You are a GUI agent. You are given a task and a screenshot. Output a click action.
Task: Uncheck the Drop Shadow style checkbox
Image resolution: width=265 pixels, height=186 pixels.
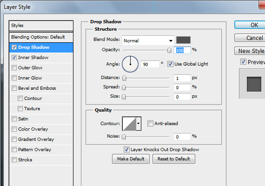click(14, 47)
